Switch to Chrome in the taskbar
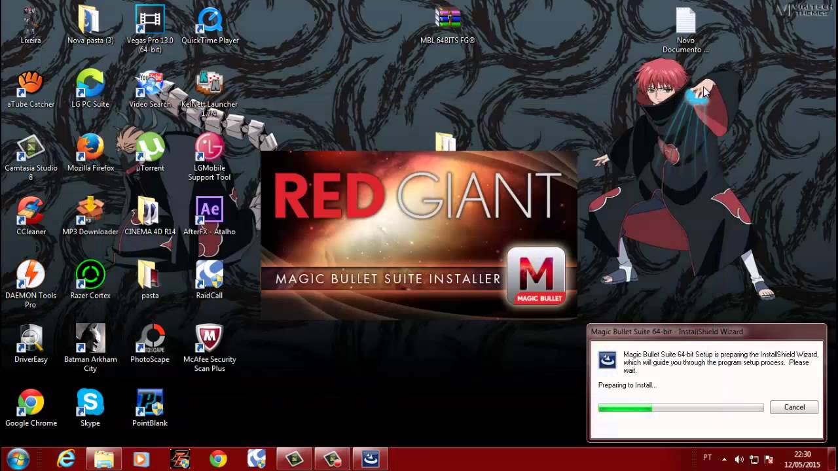Viewport: 838px width, 471px height. tap(218, 459)
